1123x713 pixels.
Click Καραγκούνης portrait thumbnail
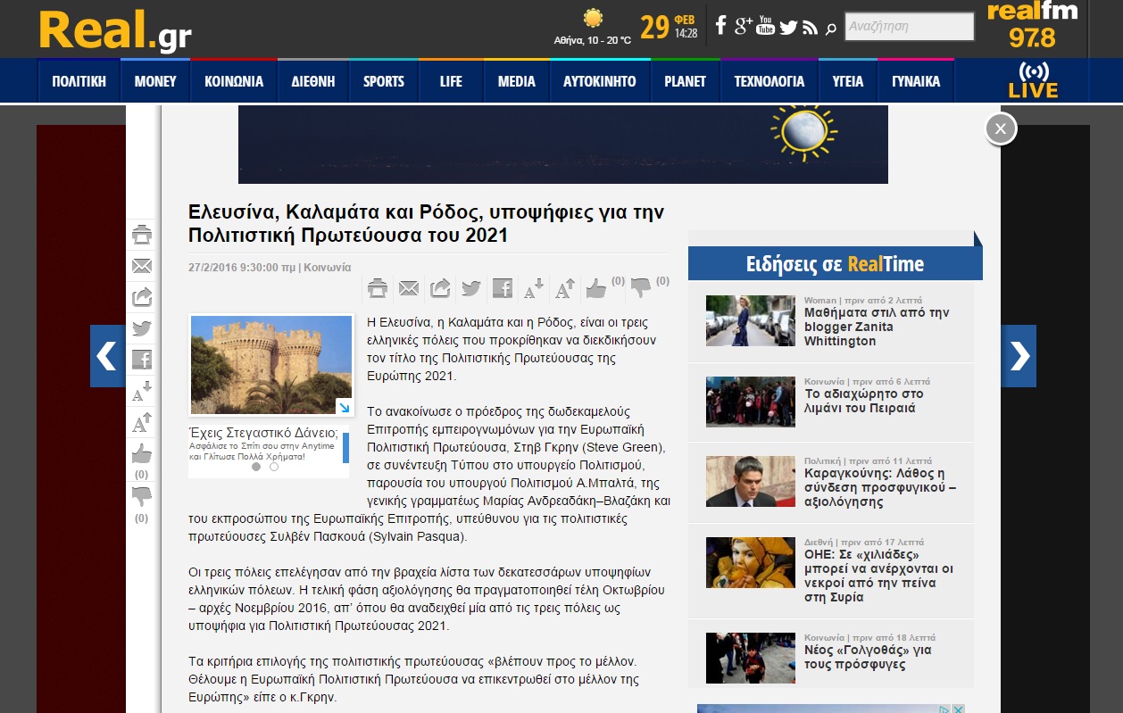tap(751, 482)
